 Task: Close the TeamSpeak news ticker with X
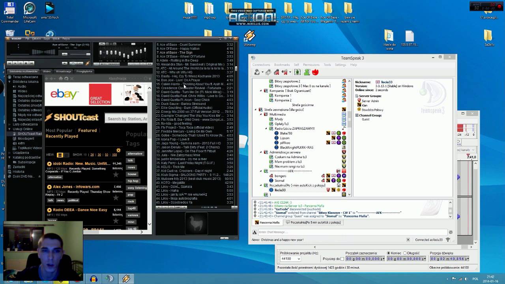pos(408,239)
